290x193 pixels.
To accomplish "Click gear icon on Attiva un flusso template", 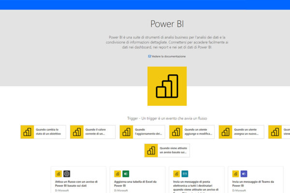I will [67, 174].
